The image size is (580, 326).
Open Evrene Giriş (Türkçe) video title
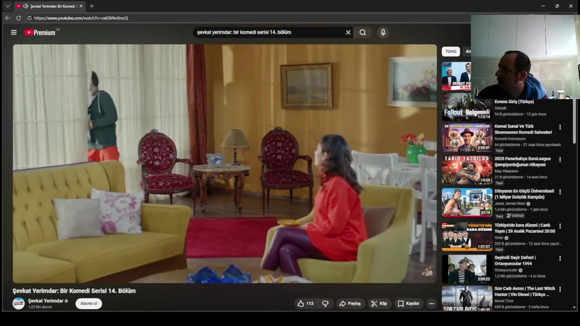[x=514, y=102]
